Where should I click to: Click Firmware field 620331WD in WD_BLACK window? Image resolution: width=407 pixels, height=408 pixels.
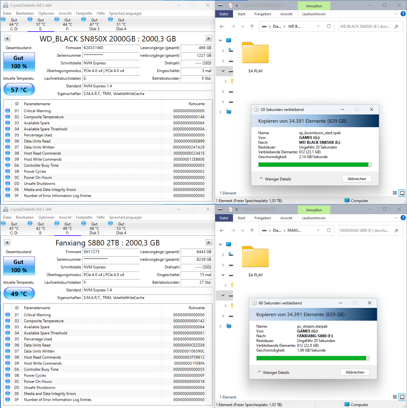(111, 48)
